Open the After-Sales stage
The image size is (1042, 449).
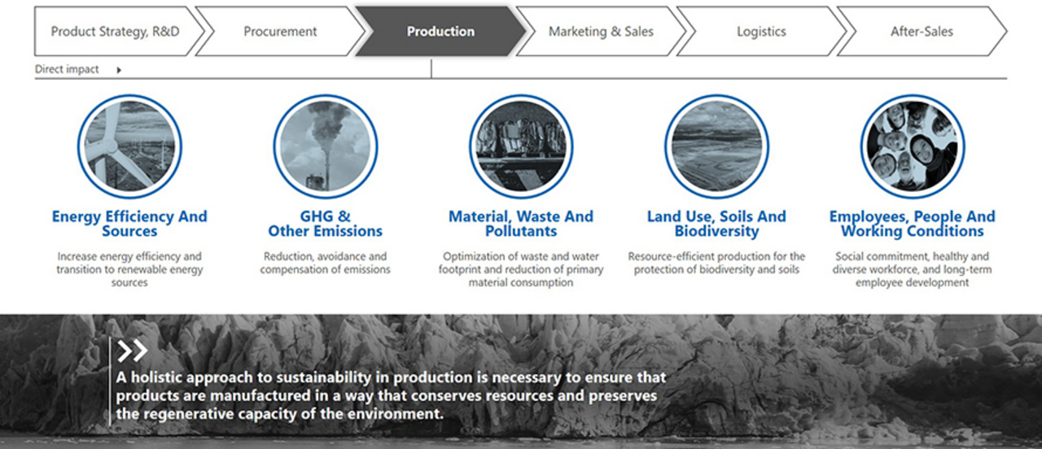point(922,32)
